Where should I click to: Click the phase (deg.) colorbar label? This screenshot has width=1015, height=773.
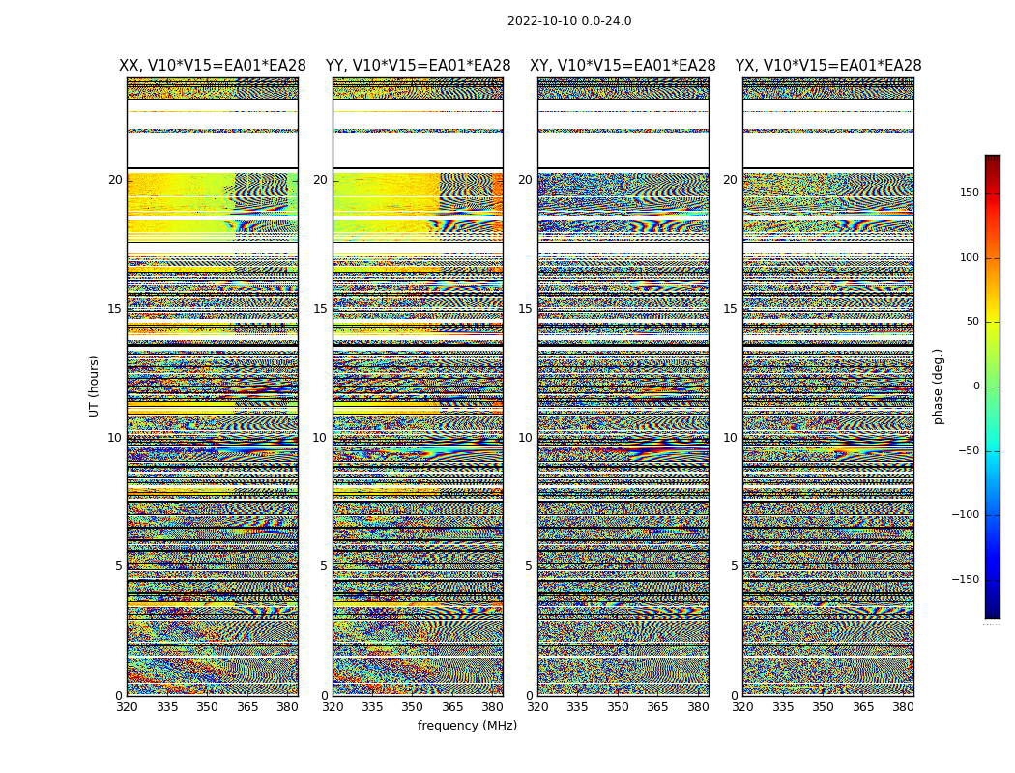[x=939, y=386]
